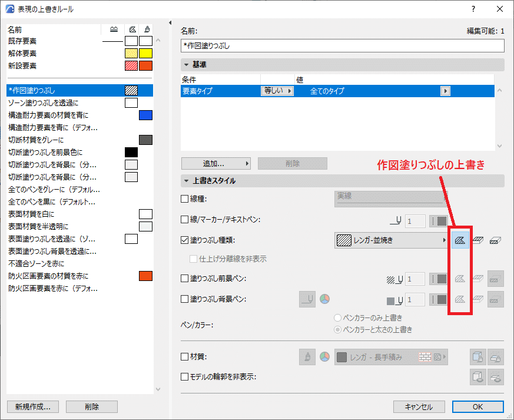Enable モデルの輪郭を非表示 checkbox
514x420 pixels.
[x=184, y=377]
